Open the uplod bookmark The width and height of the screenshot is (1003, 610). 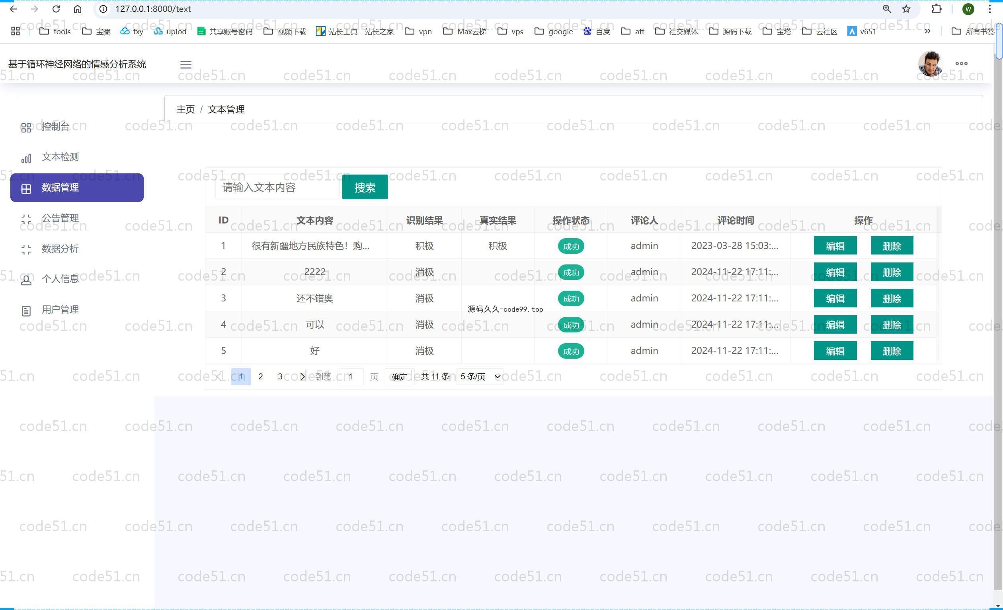click(x=170, y=31)
